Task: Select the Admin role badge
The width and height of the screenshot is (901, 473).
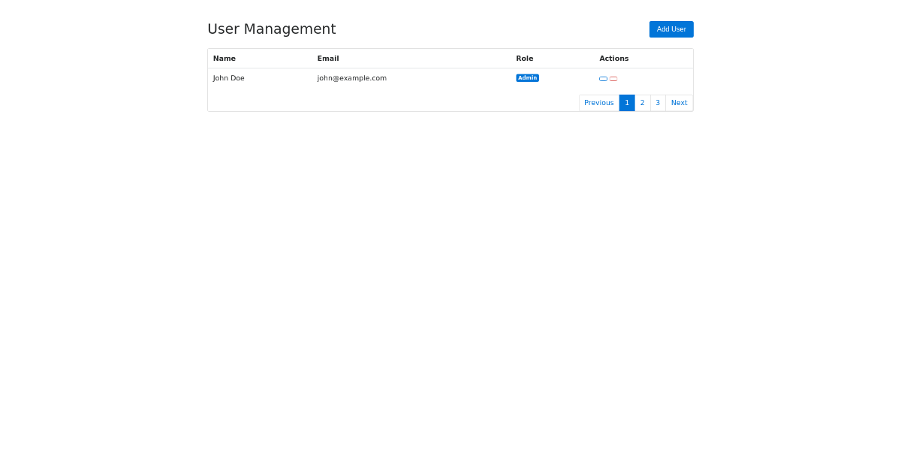Action: 527,78
